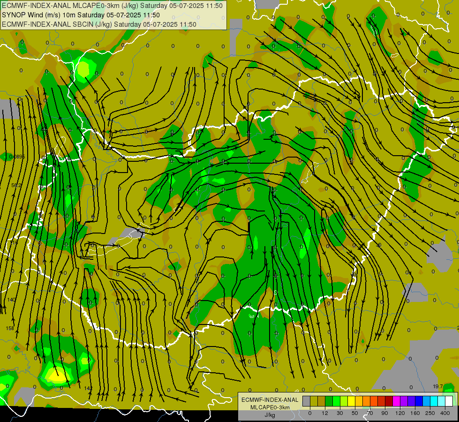Select the pale cyan swatch before 400
The height and width of the screenshot is (422, 459).
(442, 401)
